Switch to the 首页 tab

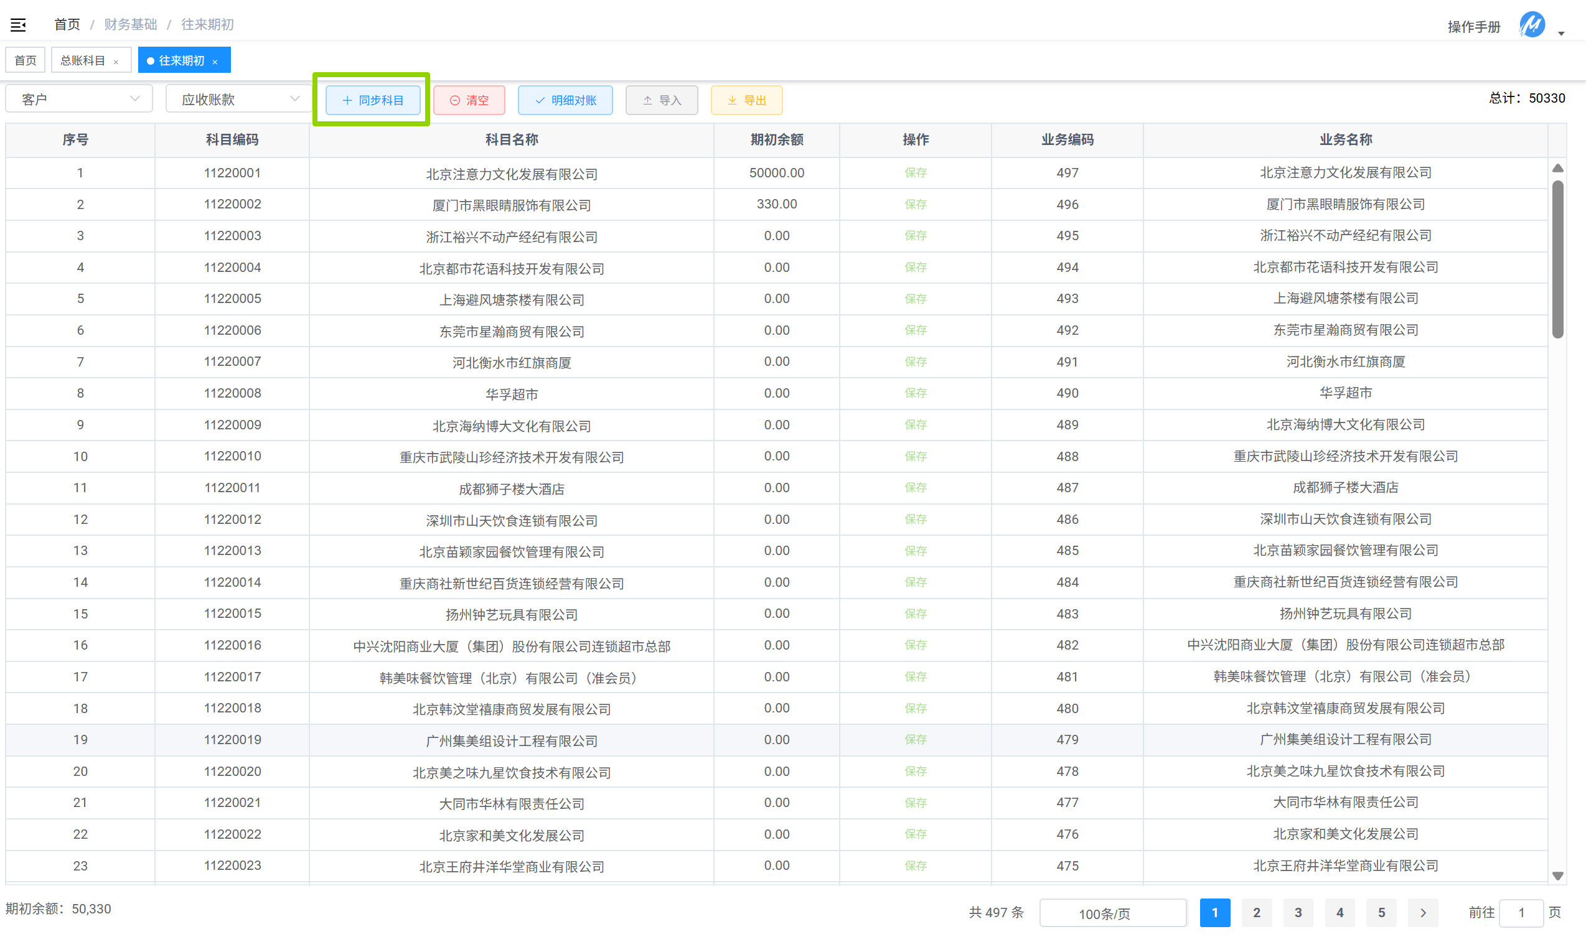point(26,60)
